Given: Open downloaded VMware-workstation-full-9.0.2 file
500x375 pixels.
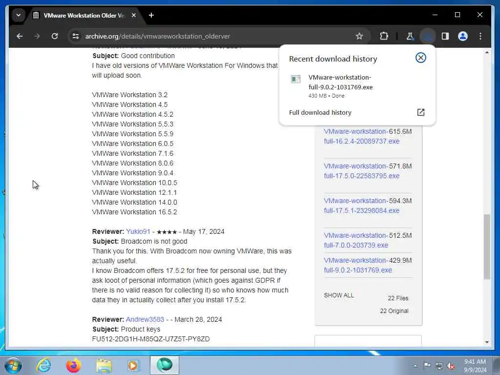Looking at the screenshot, I should [x=340, y=82].
